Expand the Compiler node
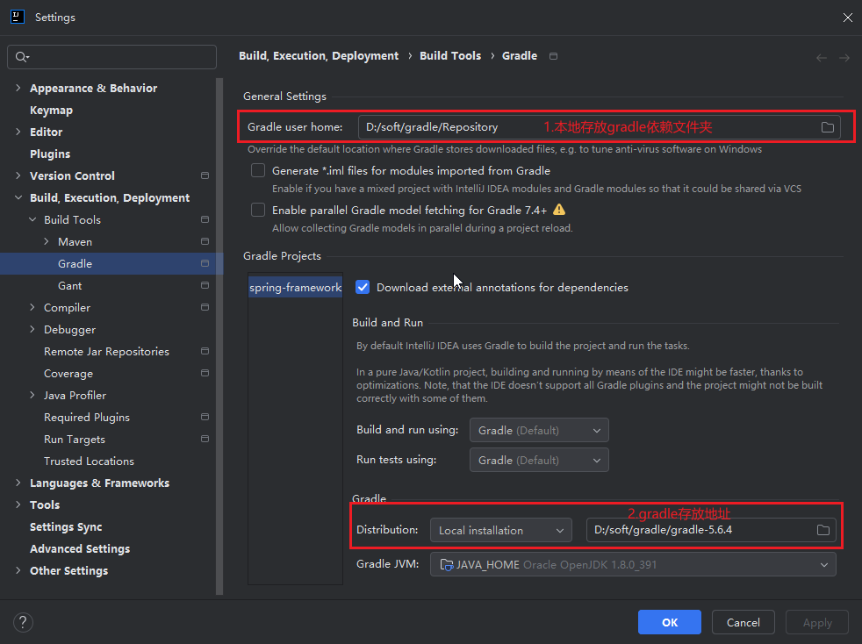862x644 pixels. click(32, 308)
